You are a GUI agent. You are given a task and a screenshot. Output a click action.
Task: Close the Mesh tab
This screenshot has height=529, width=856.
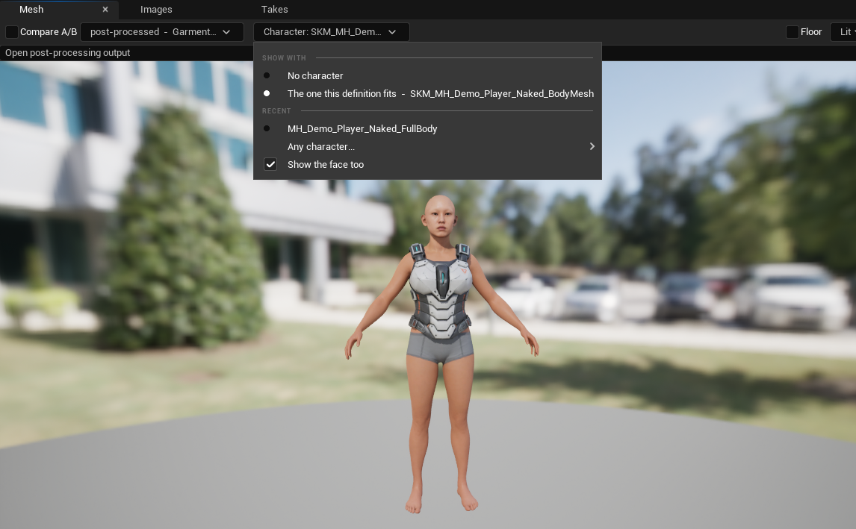[x=105, y=9]
